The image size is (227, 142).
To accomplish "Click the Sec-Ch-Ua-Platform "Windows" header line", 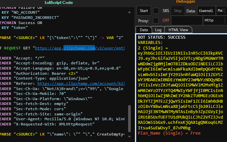I will click(x=46, y=99).
